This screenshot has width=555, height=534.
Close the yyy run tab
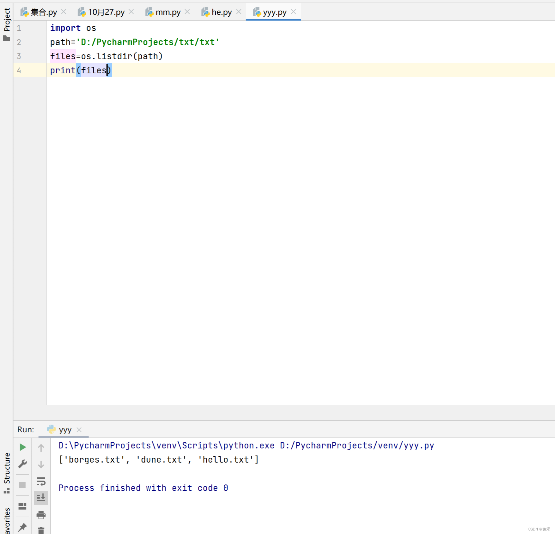pyautogui.click(x=79, y=430)
